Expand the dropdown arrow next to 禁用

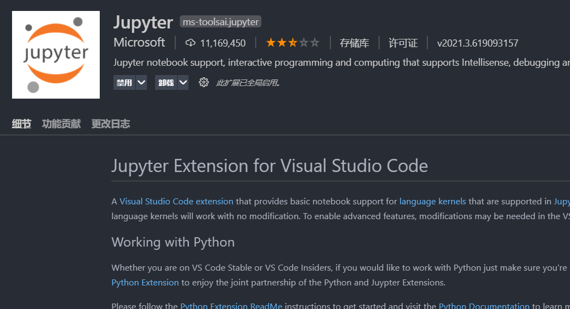pos(141,83)
